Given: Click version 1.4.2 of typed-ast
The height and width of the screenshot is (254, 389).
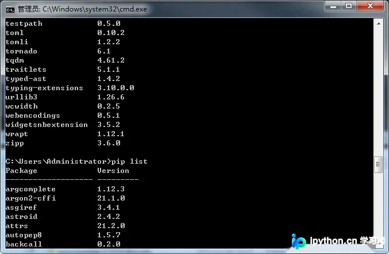Looking at the screenshot, I should coord(109,79).
